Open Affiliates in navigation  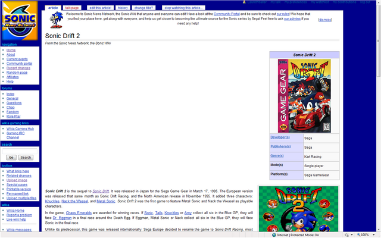click(13, 77)
